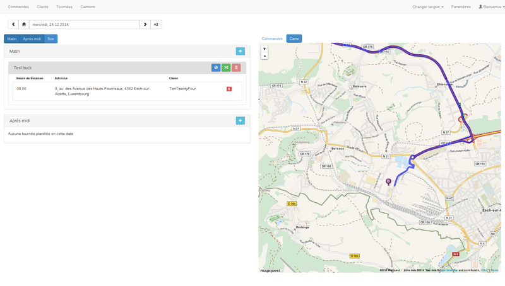Optimize Test truck route shuffle icon
Screen dimensions: 505x286
(226, 67)
